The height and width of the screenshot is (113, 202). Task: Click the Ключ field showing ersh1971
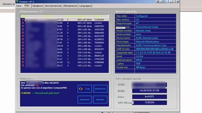click(x=149, y=97)
